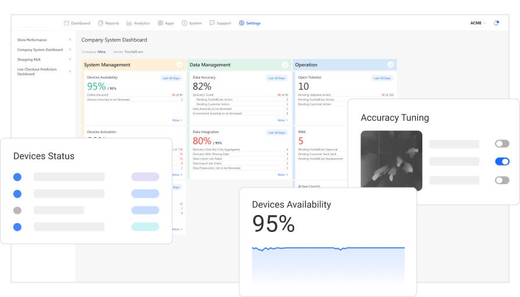Image resolution: width=520 pixels, height=297 pixels.
Task: Turn on the last Accuracy Tuning toggle
Action: click(x=502, y=180)
